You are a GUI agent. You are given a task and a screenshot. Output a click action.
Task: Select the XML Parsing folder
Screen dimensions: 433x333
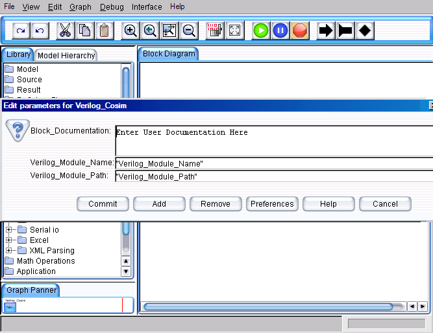coord(46,250)
